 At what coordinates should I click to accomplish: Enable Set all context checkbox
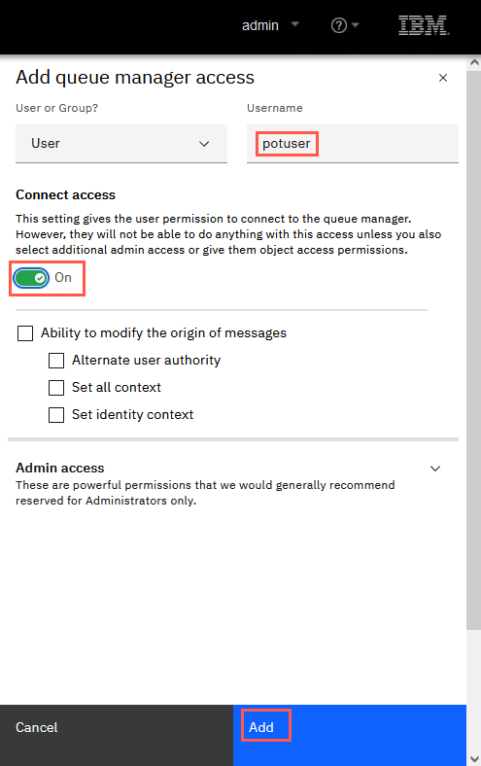56,388
